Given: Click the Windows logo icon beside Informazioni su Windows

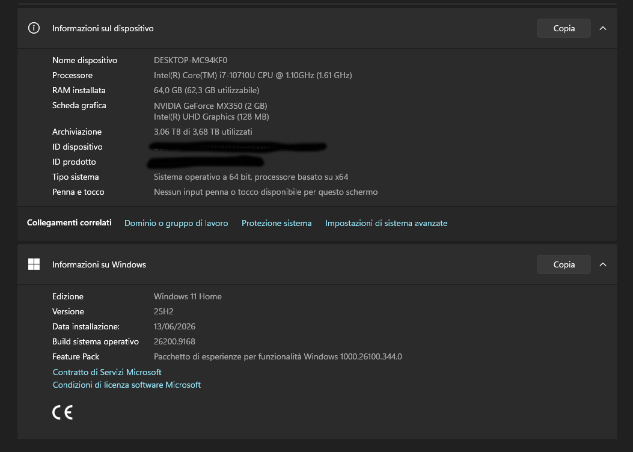Looking at the screenshot, I should 34,264.
